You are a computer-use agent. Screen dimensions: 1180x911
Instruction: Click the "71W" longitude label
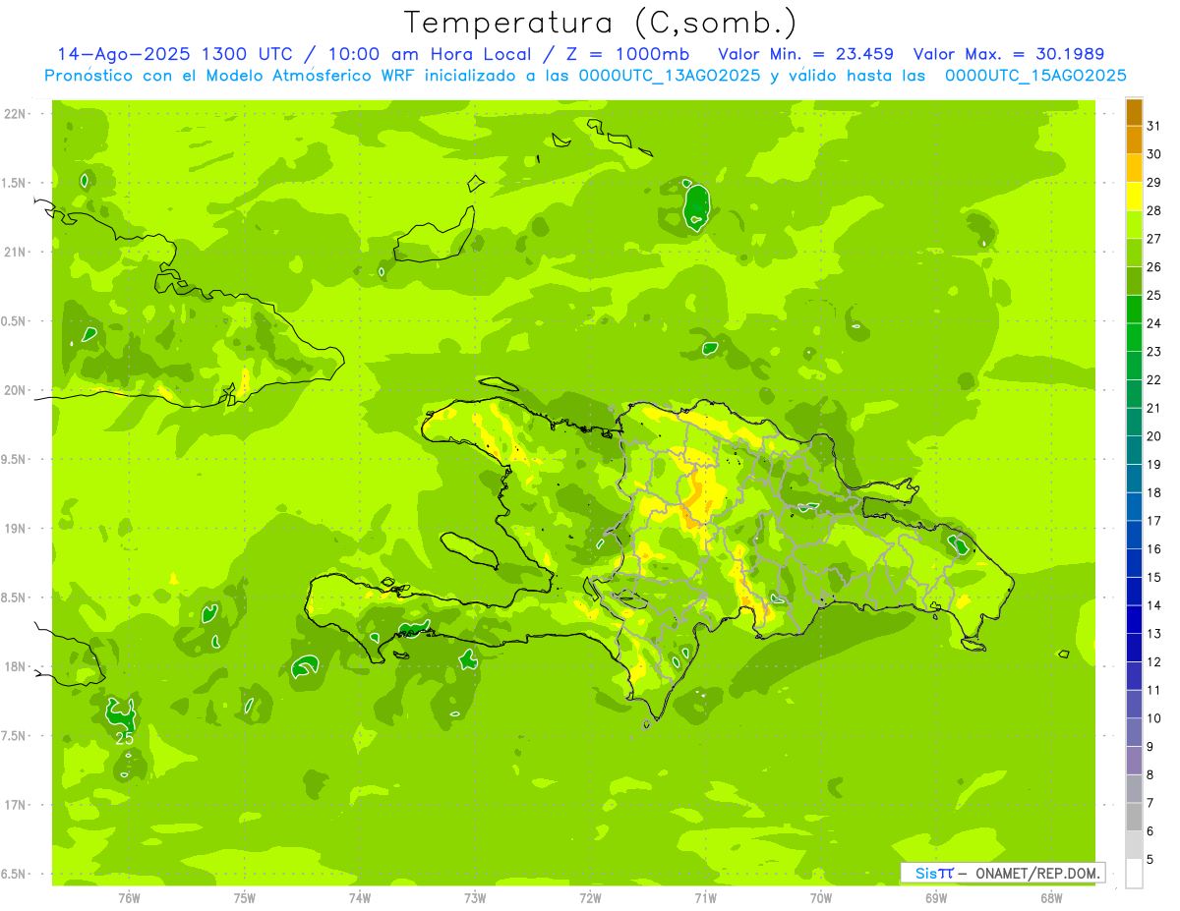705,897
